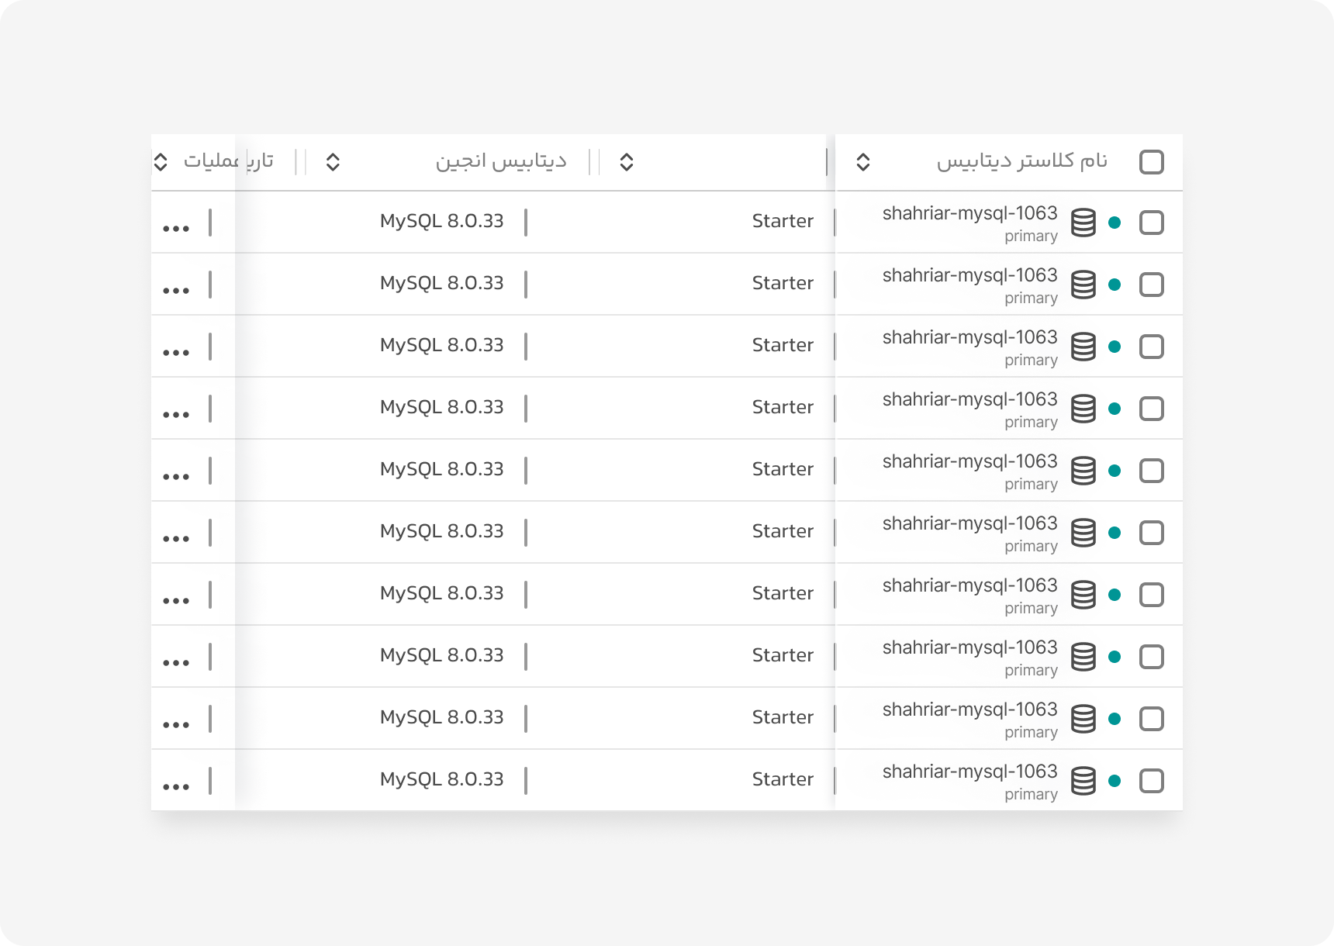
Task: Click 'primary' label in second row
Action: coord(1031,299)
